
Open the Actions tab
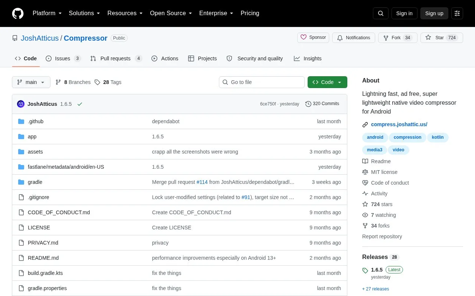click(x=165, y=58)
